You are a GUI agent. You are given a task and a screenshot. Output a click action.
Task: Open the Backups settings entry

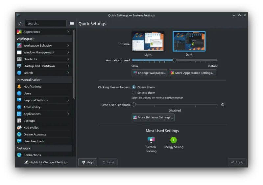pyautogui.click(x=29, y=121)
